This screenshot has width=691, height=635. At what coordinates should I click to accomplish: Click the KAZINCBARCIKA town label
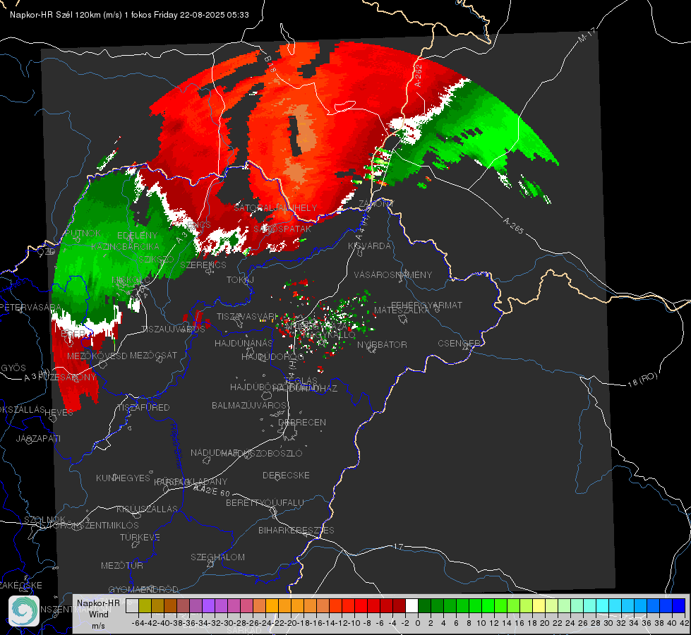click(x=125, y=246)
